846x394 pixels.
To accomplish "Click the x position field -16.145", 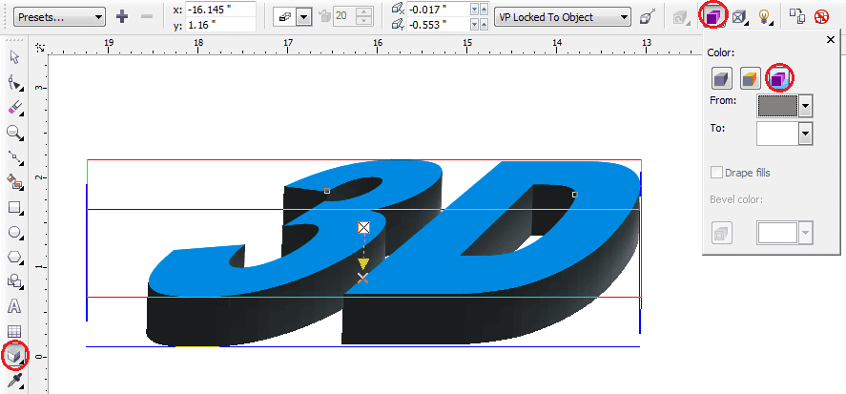I will [x=220, y=10].
